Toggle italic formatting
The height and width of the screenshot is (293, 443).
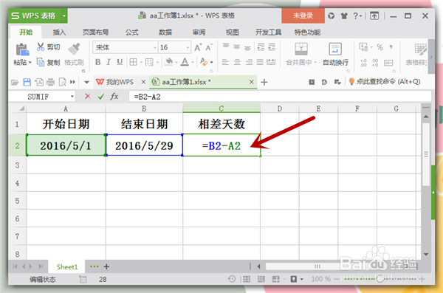(109, 62)
